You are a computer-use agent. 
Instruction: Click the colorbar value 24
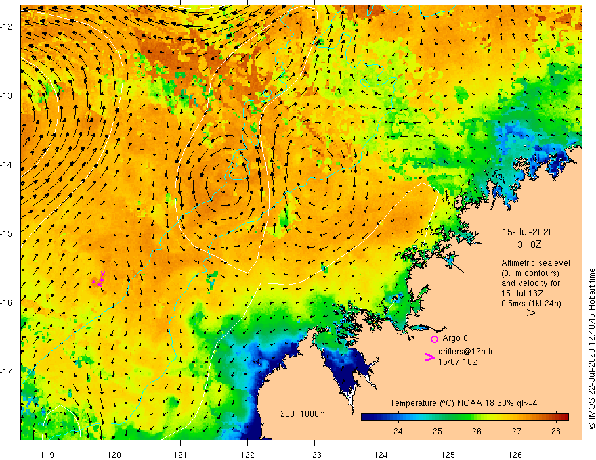pyautogui.click(x=398, y=431)
